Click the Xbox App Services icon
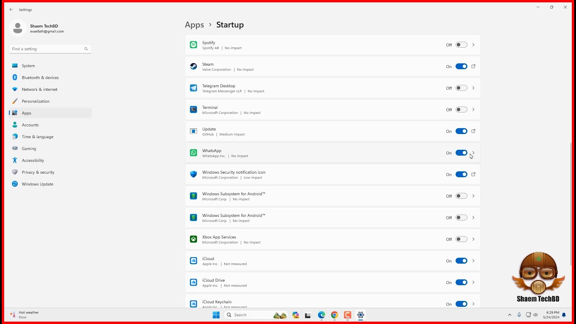 (193, 239)
